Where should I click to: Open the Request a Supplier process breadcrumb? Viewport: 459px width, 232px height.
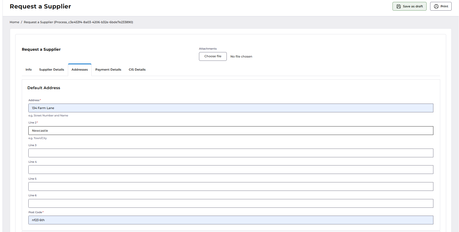pos(78,22)
